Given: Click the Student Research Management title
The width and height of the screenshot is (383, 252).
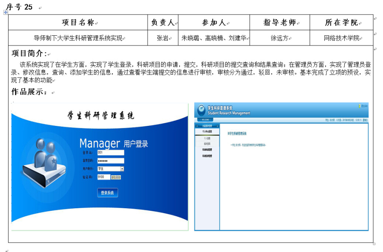Looking at the screenshot, I should click(x=229, y=113).
